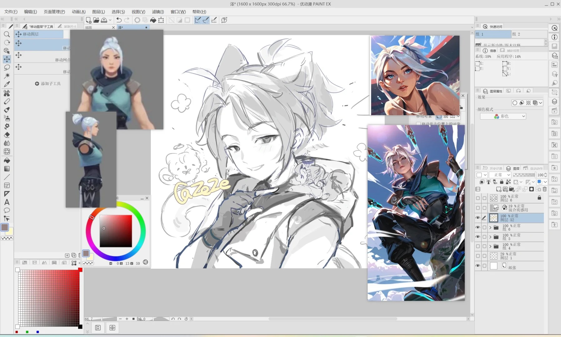Hide the 纸张 paper layer

(478, 266)
